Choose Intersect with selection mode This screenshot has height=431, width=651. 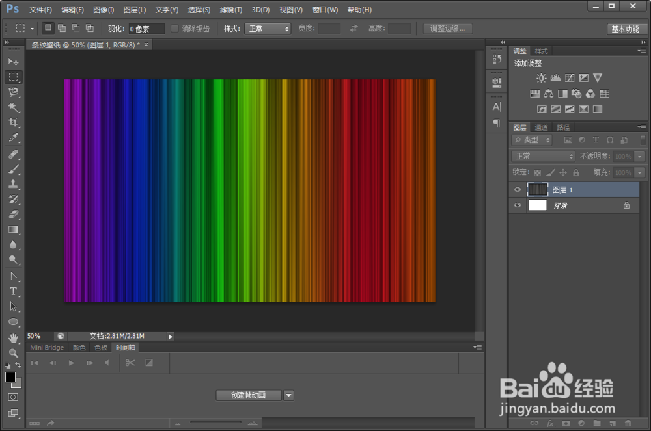(90, 28)
